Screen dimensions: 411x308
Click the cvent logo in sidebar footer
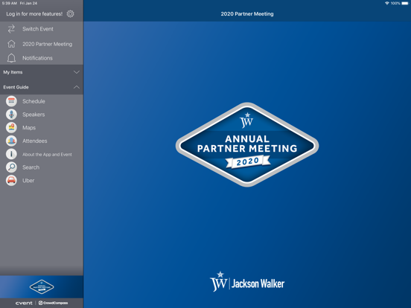(24, 303)
